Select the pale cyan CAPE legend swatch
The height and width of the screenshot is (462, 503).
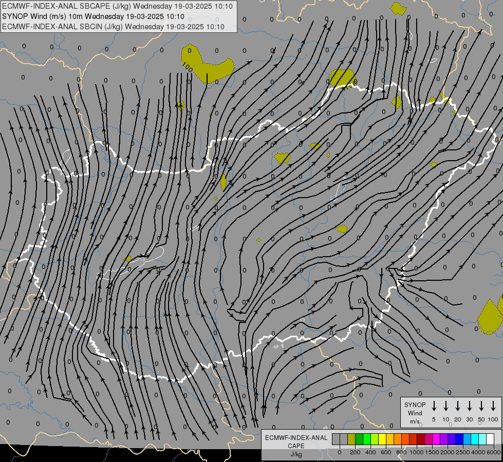(x=482, y=439)
